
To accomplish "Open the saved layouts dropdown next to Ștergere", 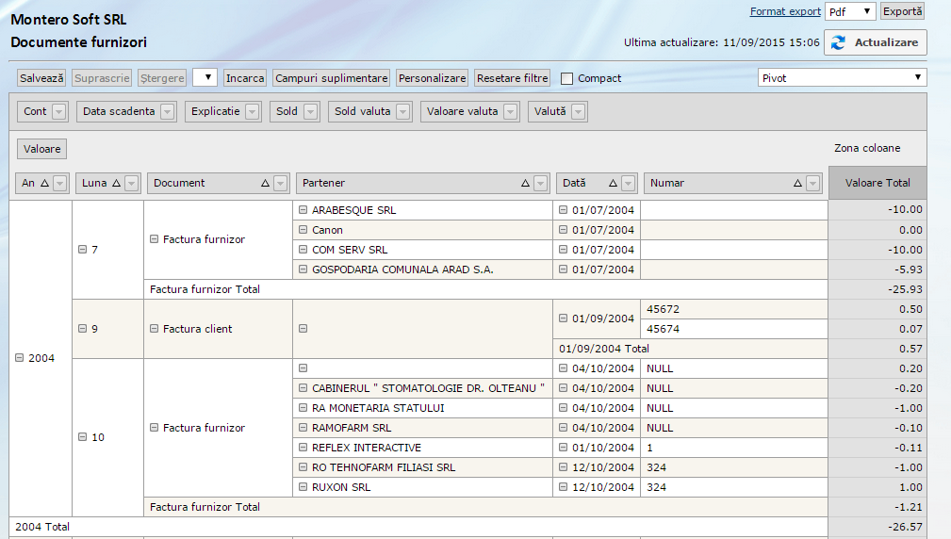I will (205, 77).
